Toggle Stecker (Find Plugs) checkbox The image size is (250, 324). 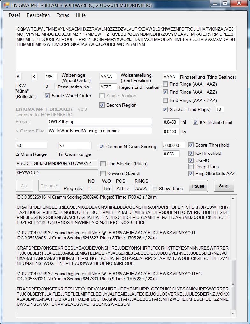(x=165, y=109)
